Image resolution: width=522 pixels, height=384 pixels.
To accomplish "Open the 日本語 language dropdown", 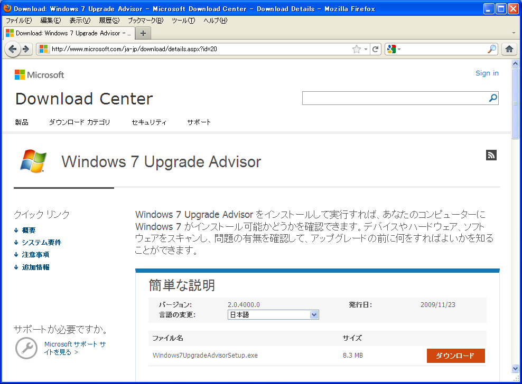I will click(273, 314).
